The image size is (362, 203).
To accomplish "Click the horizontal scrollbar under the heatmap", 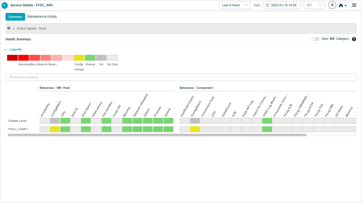I will click(157, 135).
